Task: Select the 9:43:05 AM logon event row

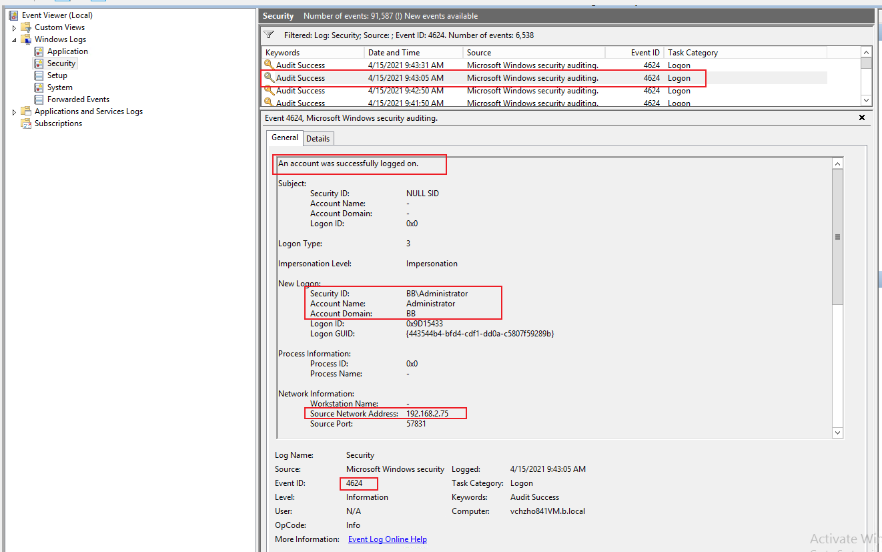Action: (544, 77)
